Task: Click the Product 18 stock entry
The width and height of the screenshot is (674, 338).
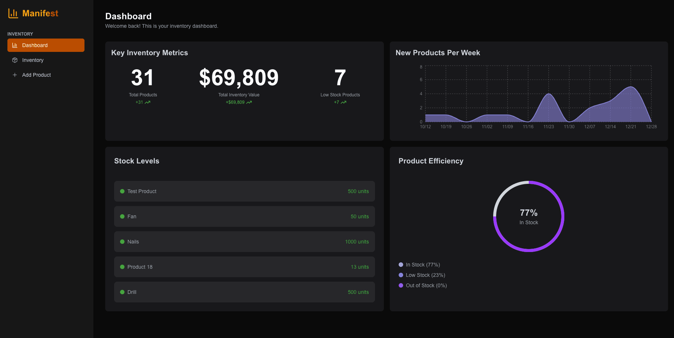Action: [244, 267]
